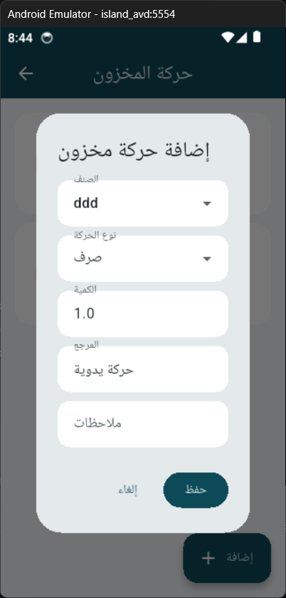The height and width of the screenshot is (598, 286).
Task: Tap the 8:44 clock in status bar
Action: [x=20, y=38]
